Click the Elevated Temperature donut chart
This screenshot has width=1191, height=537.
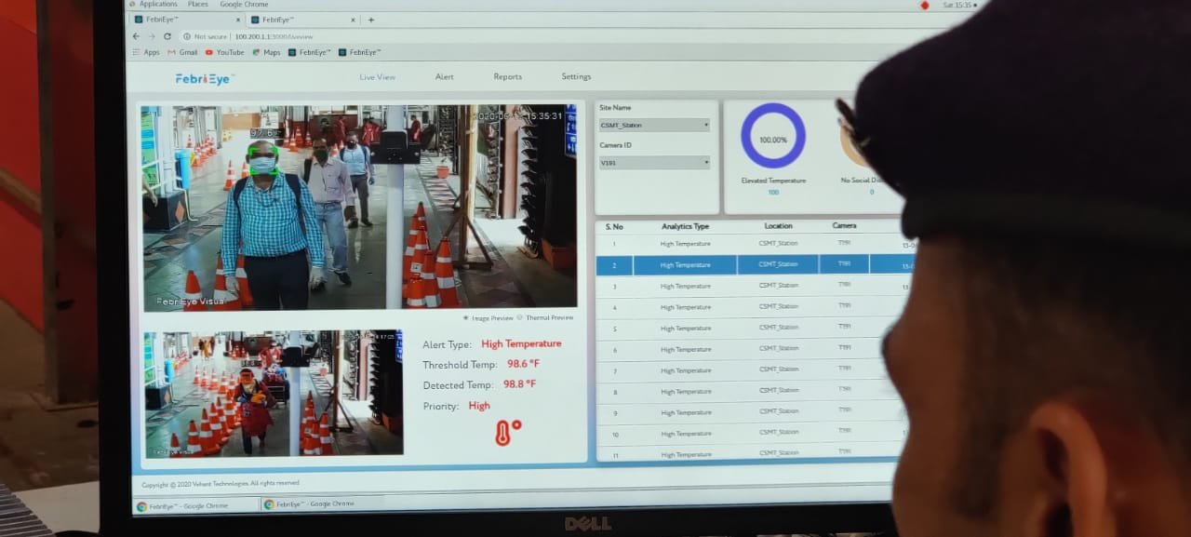point(773,136)
